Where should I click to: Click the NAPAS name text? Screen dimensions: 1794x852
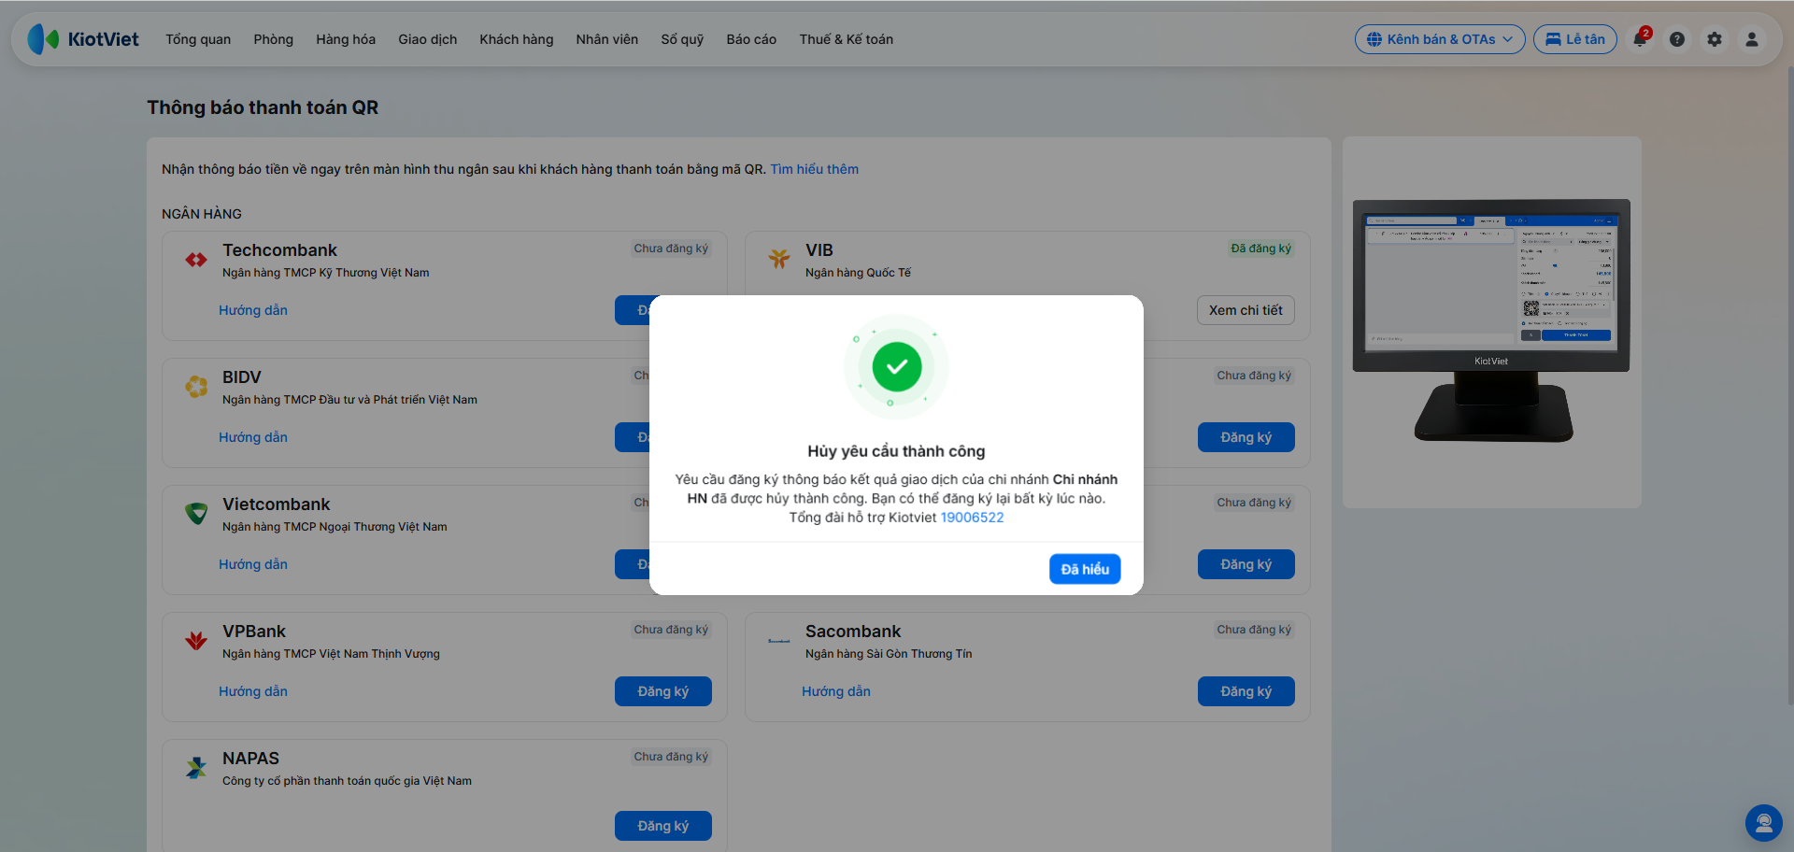pyautogui.click(x=250, y=759)
